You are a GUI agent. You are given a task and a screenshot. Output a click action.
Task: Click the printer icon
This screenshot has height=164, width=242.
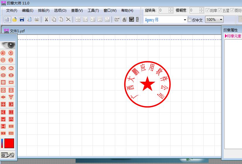tap(37, 20)
